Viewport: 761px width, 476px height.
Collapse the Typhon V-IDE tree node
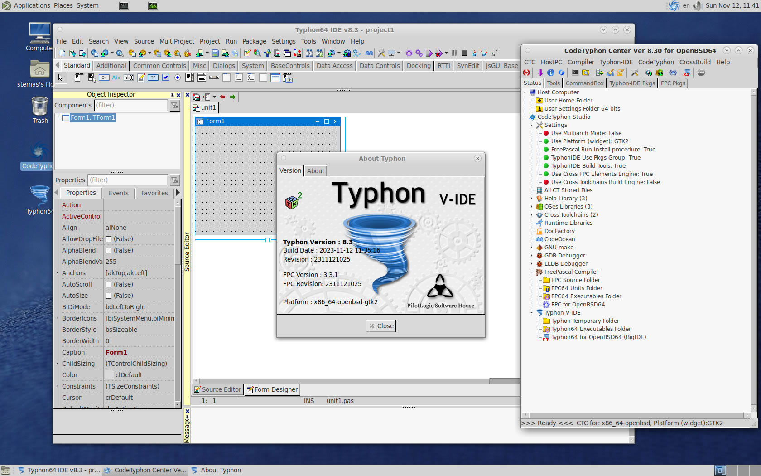pos(532,313)
